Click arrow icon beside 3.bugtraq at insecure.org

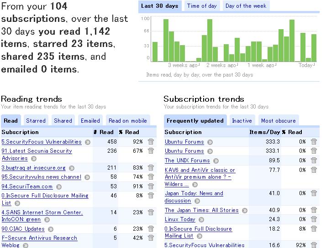click(x=72, y=168)
